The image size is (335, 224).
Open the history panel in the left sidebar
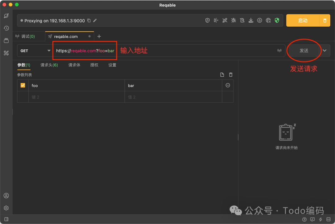point(6,28)
